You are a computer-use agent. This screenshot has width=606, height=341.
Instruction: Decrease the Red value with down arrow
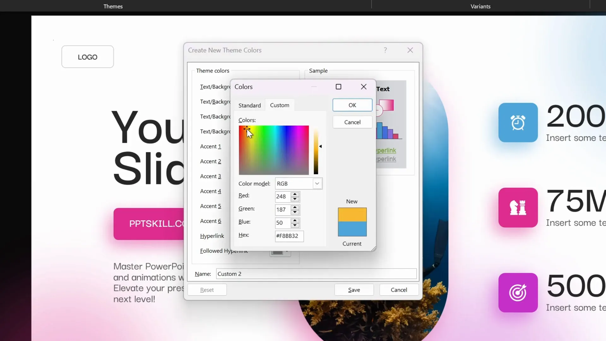coord(295,199)
